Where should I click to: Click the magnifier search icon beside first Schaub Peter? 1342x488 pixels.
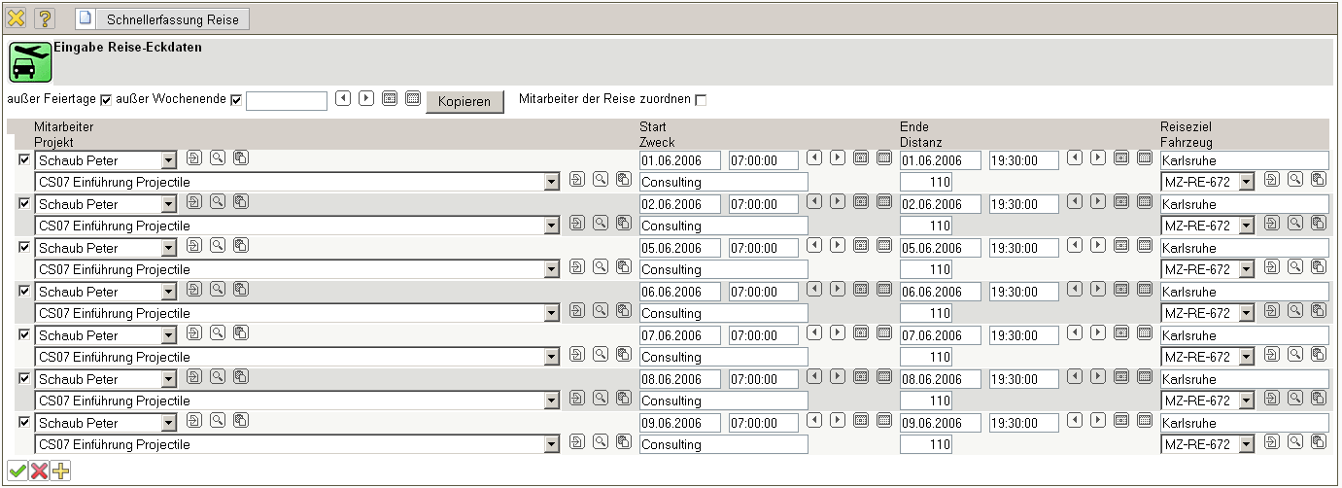pos(218,157)
